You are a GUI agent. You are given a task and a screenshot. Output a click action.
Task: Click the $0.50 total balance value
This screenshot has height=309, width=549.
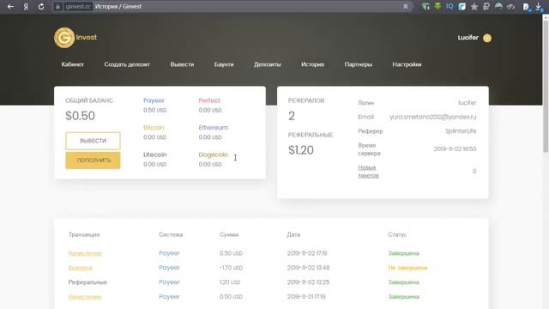pos(80,116)
